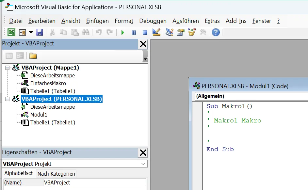The height and width of the screenshot is (190, 308).
Task: Select the (Name) property row label
Action: click(x=23, y=182)
